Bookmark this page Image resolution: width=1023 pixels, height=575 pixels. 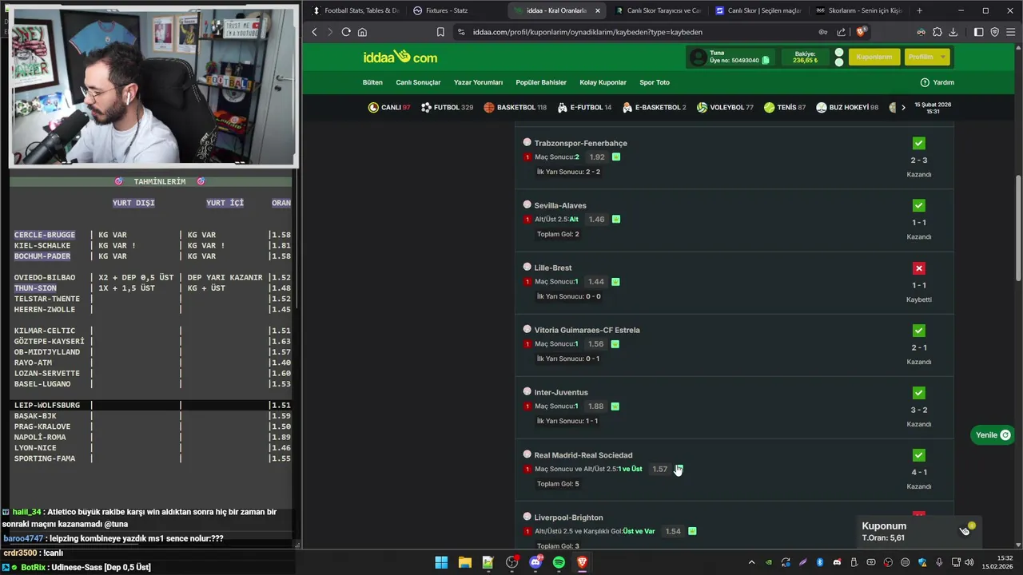(x=440, y=32)
